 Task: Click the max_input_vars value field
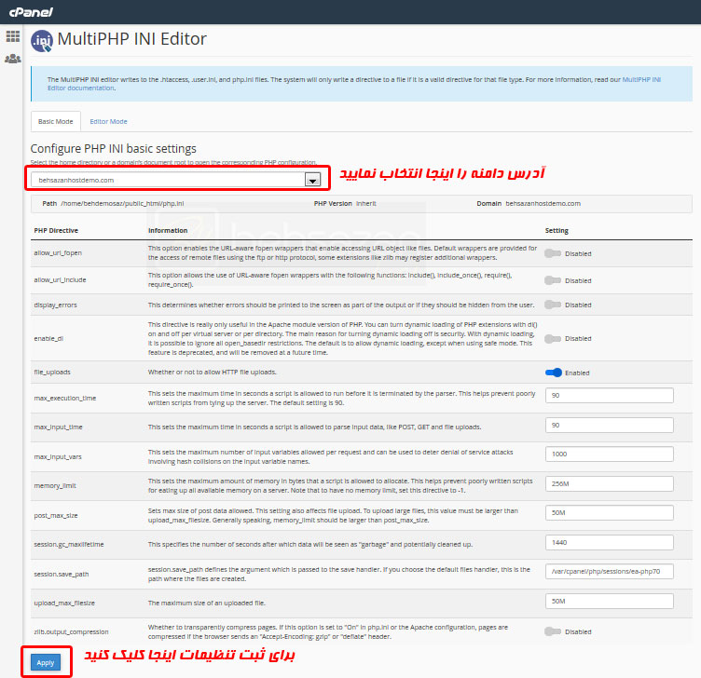tap(610, 454)
